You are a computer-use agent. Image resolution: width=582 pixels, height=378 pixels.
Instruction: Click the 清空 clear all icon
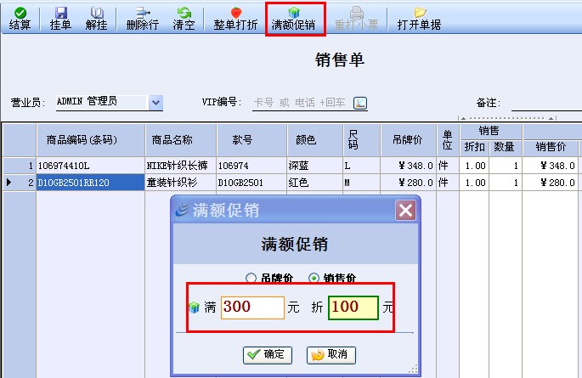point(184,19)
